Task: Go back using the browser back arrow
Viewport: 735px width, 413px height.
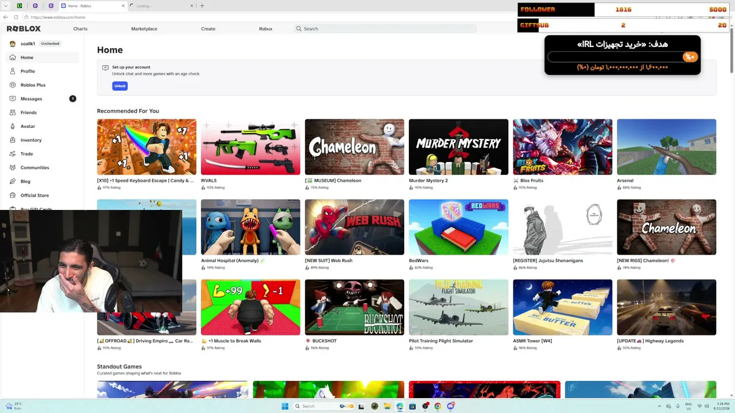Action: point(6,17)
